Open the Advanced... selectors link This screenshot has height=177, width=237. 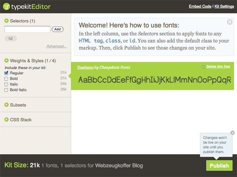(x=56, y=46)
